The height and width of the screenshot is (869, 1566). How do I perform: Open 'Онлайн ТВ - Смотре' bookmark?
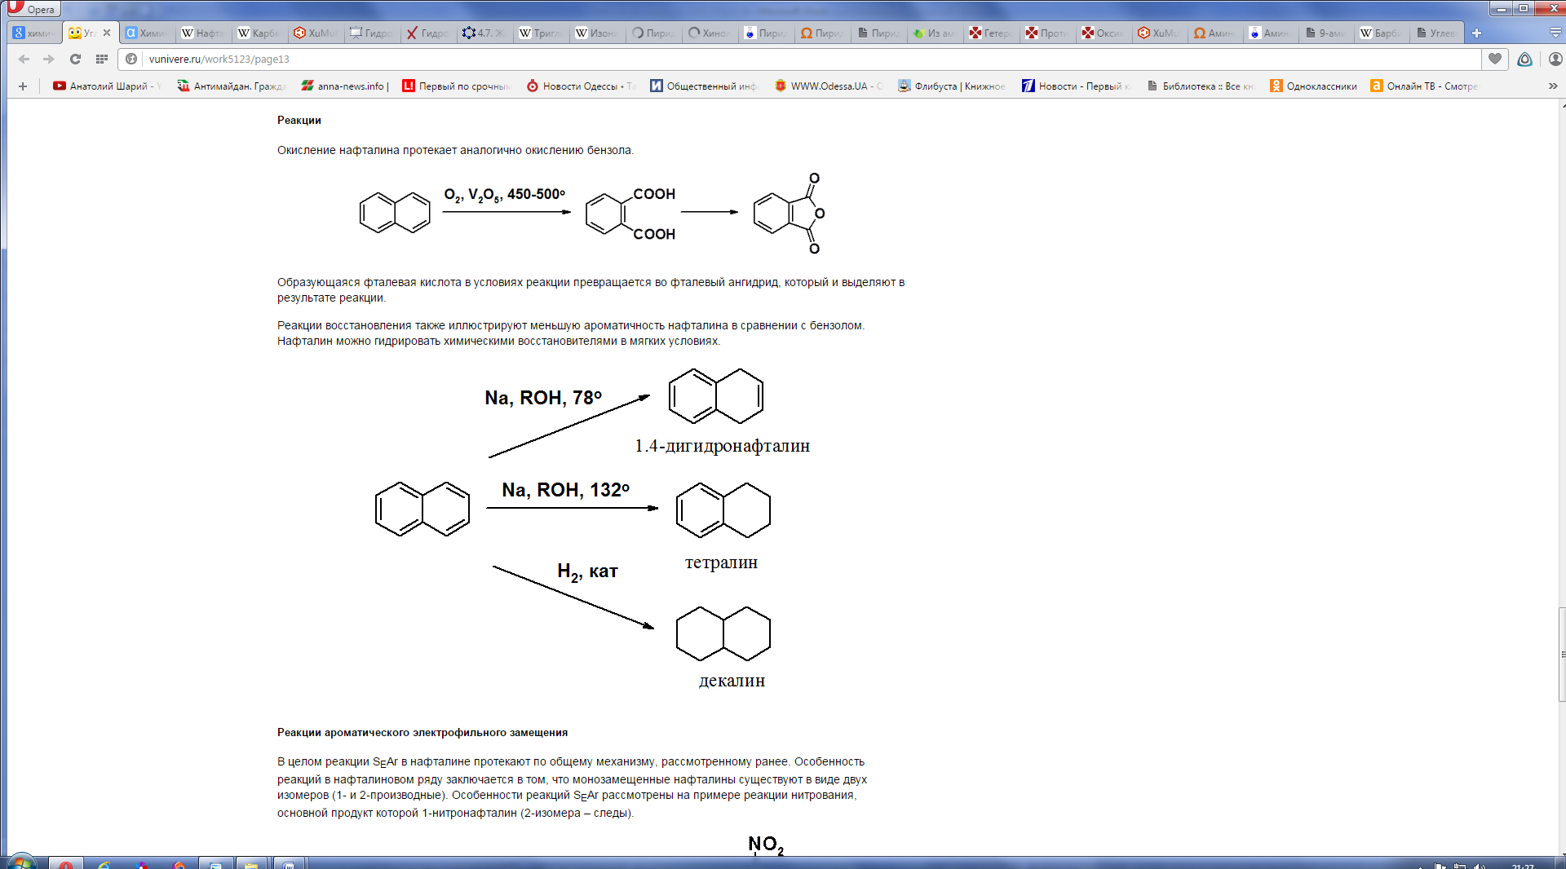coord(1424,86)
